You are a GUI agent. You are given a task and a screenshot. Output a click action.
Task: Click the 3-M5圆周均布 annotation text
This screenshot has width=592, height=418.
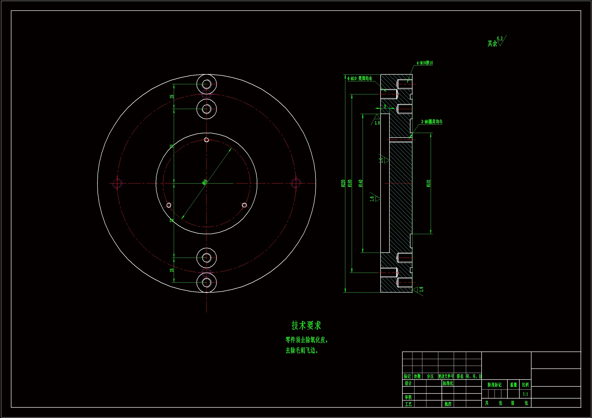[x=432, y=122]
